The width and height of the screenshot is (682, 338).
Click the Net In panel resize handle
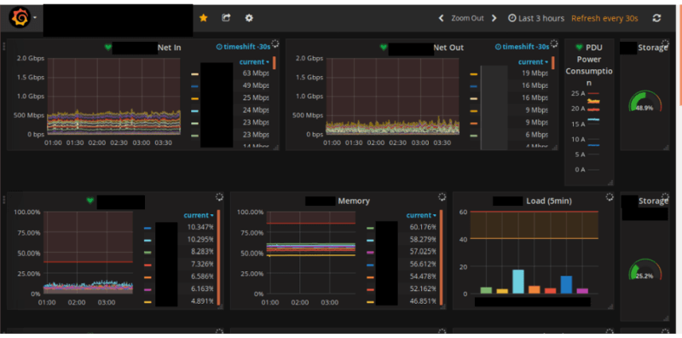(x=275, y=148)
